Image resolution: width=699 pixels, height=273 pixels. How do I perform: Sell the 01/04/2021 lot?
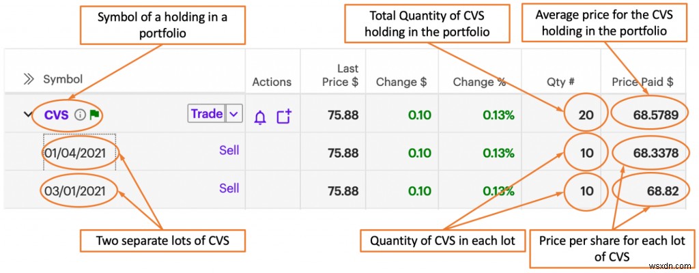pos(229,150)
